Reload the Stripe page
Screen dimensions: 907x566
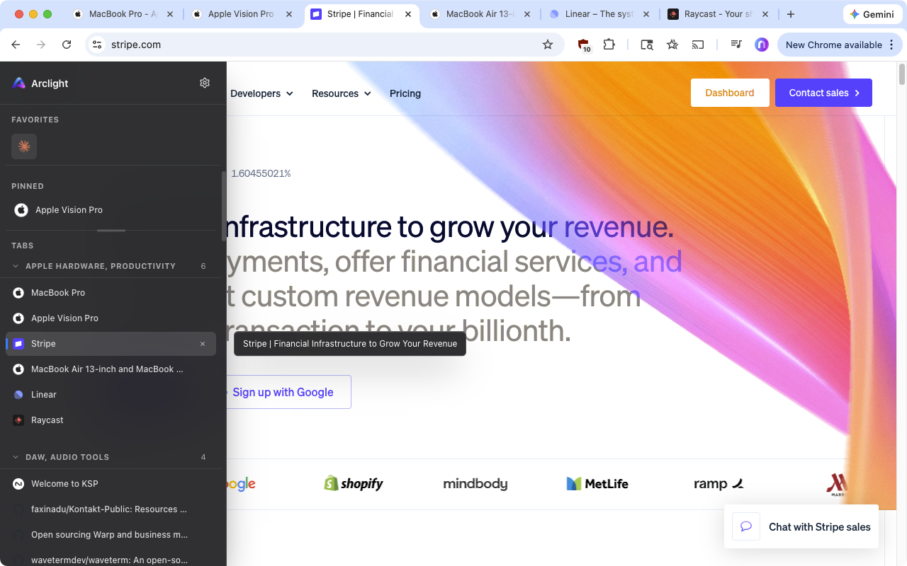pyautogui.click(x=67, y=45)
